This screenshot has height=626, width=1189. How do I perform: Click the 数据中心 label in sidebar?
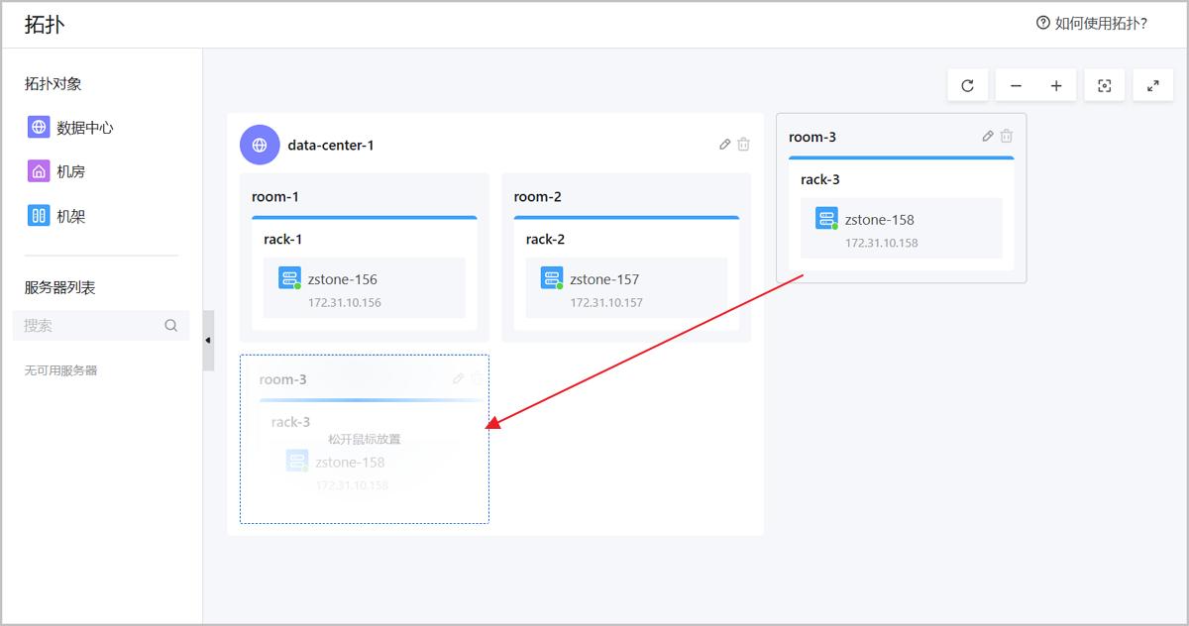tap(85, 128)
